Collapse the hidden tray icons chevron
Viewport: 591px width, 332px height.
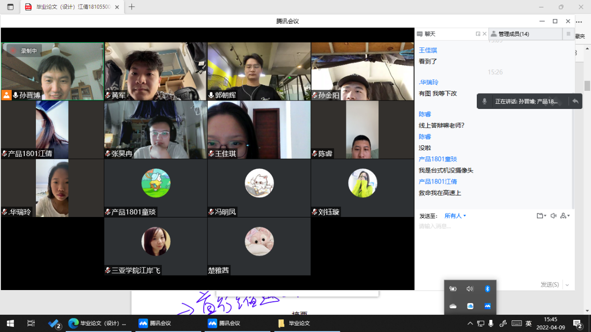(470, 323)
